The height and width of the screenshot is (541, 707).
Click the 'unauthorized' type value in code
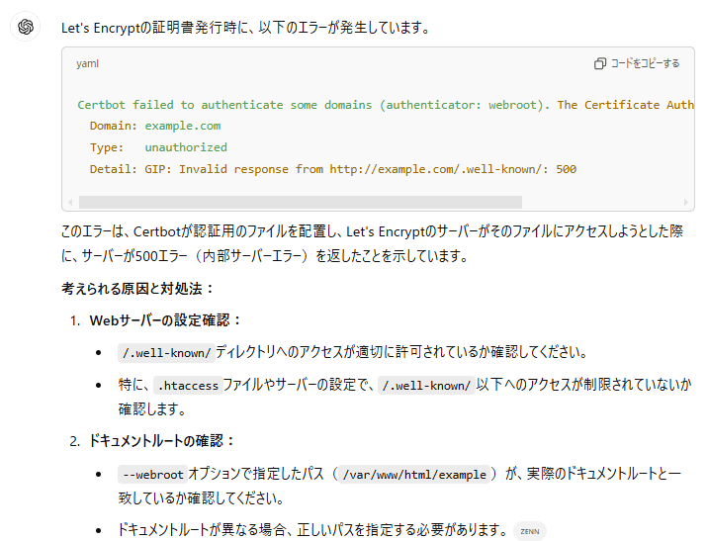[186, 147]
